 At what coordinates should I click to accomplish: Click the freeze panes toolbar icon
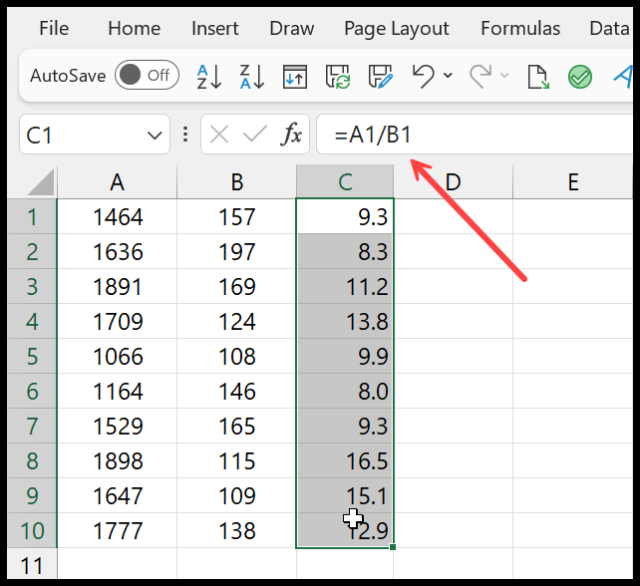(295, 77)
